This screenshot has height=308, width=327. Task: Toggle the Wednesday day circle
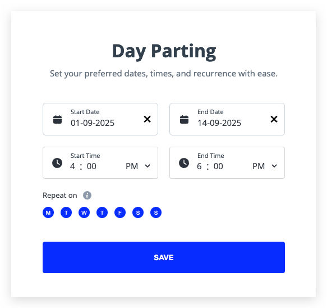(x=84, y=212)
